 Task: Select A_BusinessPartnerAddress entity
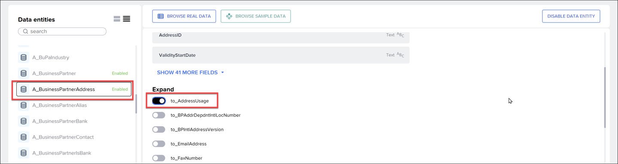(x=74, y=89)
